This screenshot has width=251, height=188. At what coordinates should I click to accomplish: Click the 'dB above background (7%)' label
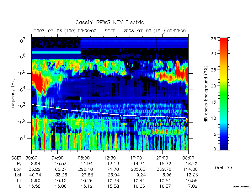click(206, 94)
